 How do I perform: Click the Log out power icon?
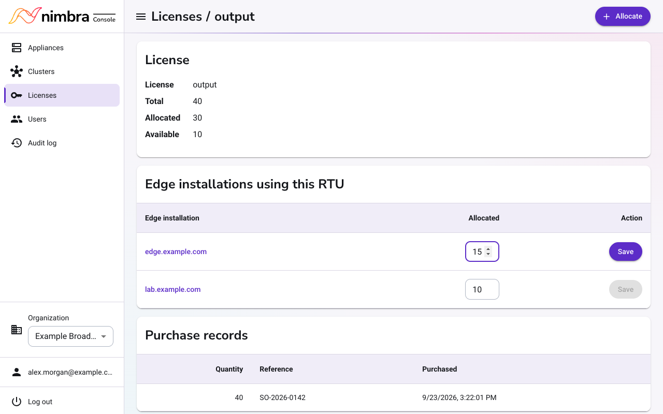17,402
